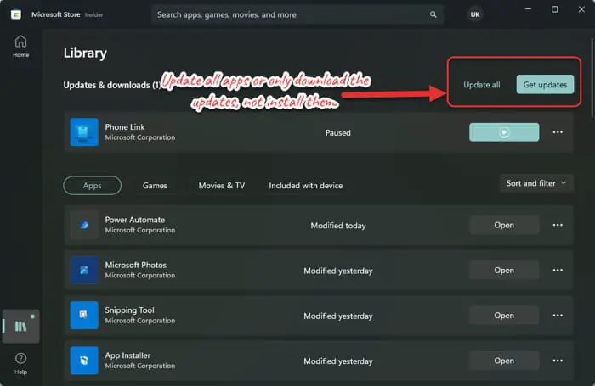Click the Snipping Tool app icon
The height and width of the screenshot is (386, 595).
coord(84,316)
